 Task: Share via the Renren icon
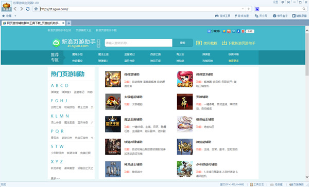[238, 31]
